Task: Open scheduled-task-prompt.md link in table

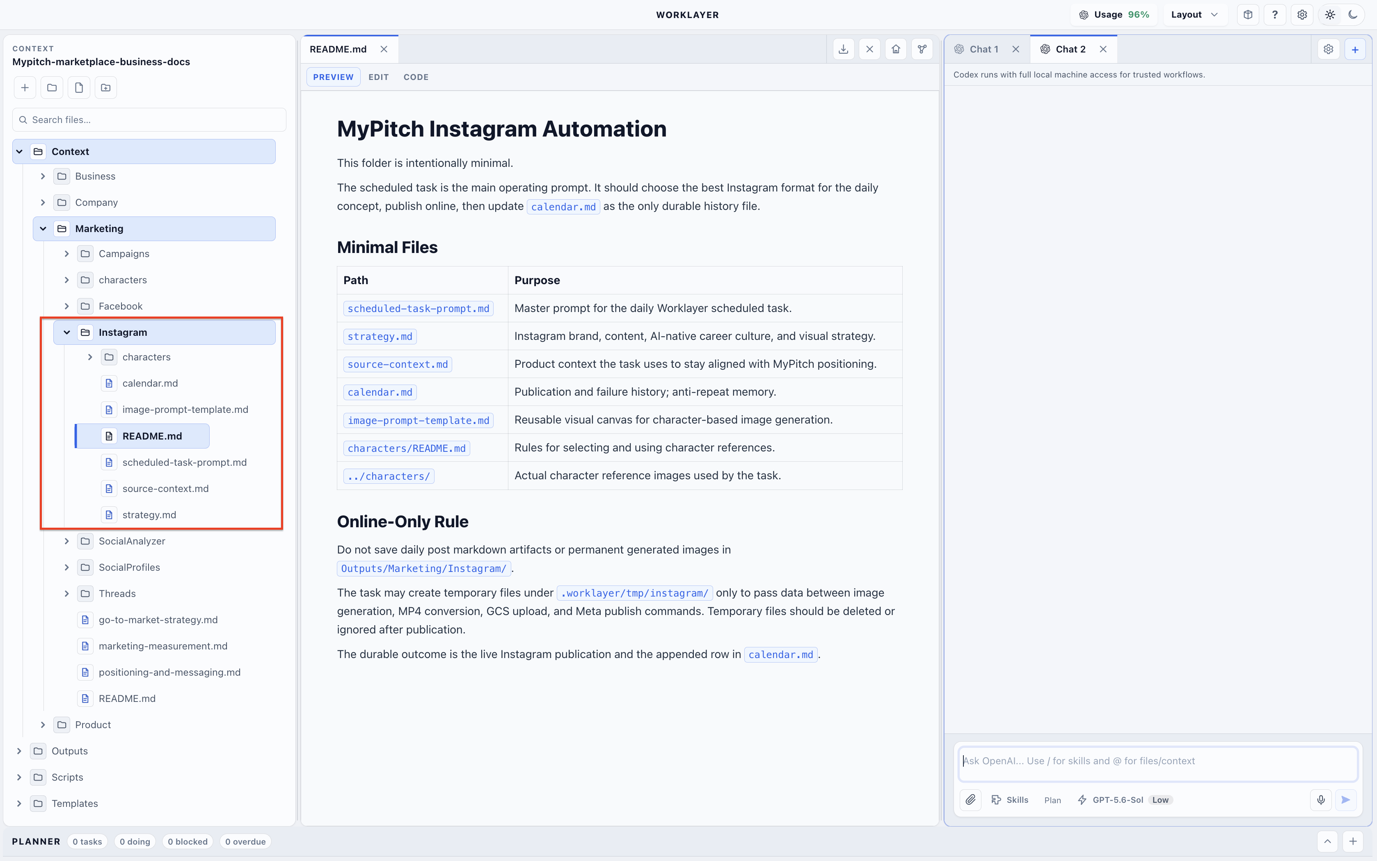Action: [x=418, y=309]
